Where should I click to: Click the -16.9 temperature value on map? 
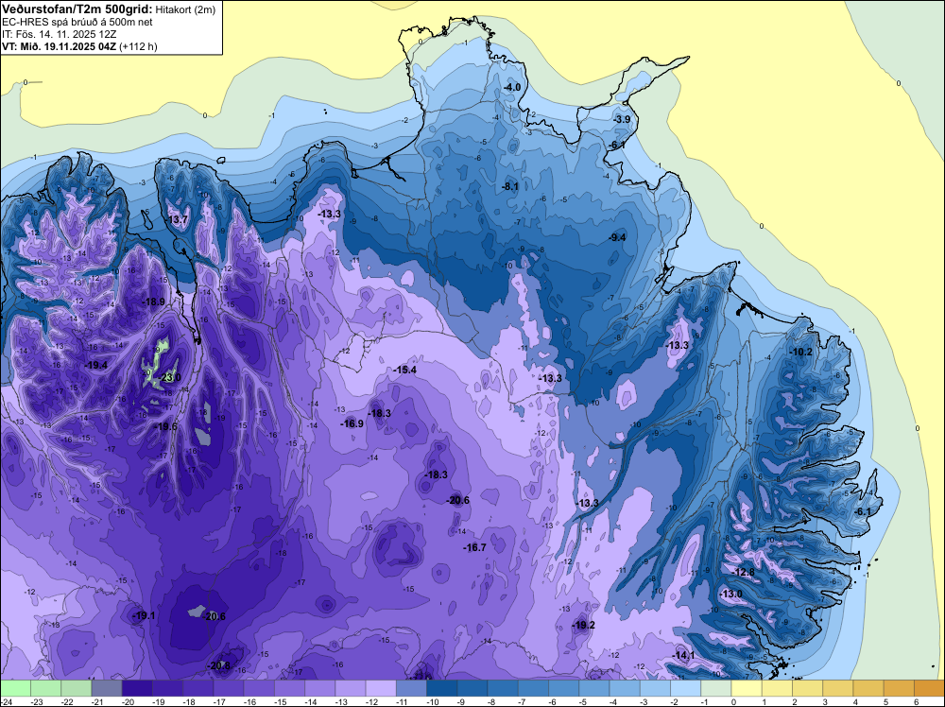(x=352, y=423)
